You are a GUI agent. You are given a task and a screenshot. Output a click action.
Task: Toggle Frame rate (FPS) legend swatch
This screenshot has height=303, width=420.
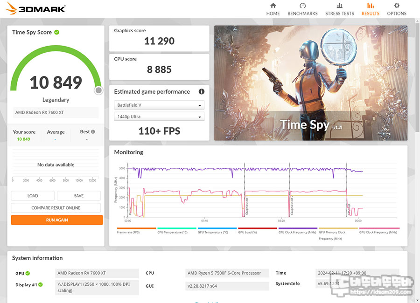[136, 228]
